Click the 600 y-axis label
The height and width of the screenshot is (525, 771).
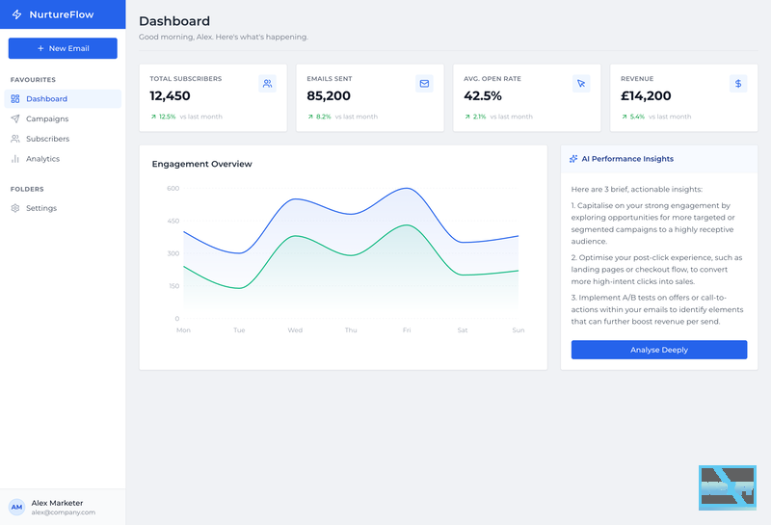click(x=173, y=188)
